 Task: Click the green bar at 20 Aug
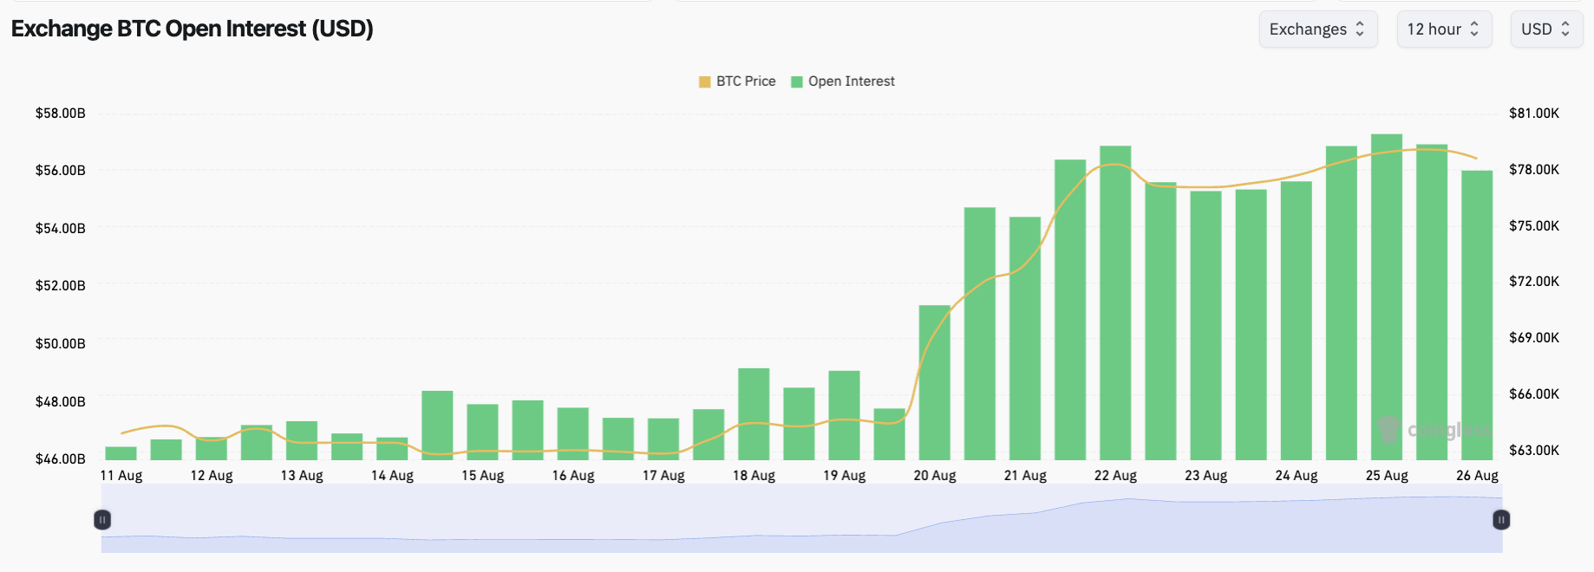pos(935,382)
